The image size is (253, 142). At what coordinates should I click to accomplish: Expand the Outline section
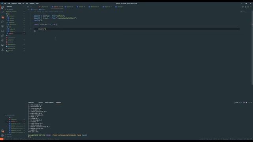9,135
